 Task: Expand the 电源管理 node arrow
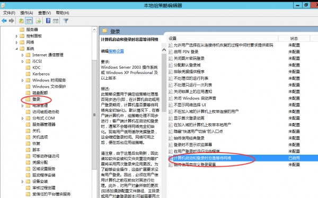click(22, 106)
